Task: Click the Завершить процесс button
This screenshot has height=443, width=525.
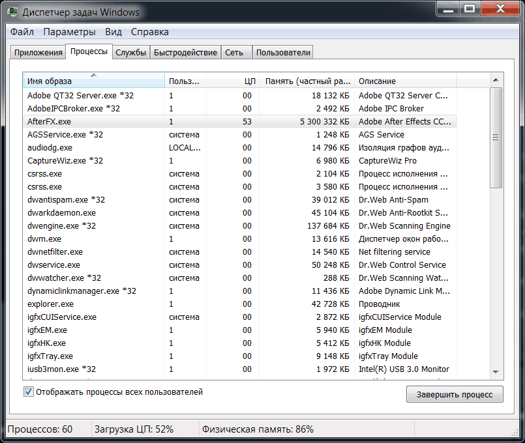Action: click(455, 395)
